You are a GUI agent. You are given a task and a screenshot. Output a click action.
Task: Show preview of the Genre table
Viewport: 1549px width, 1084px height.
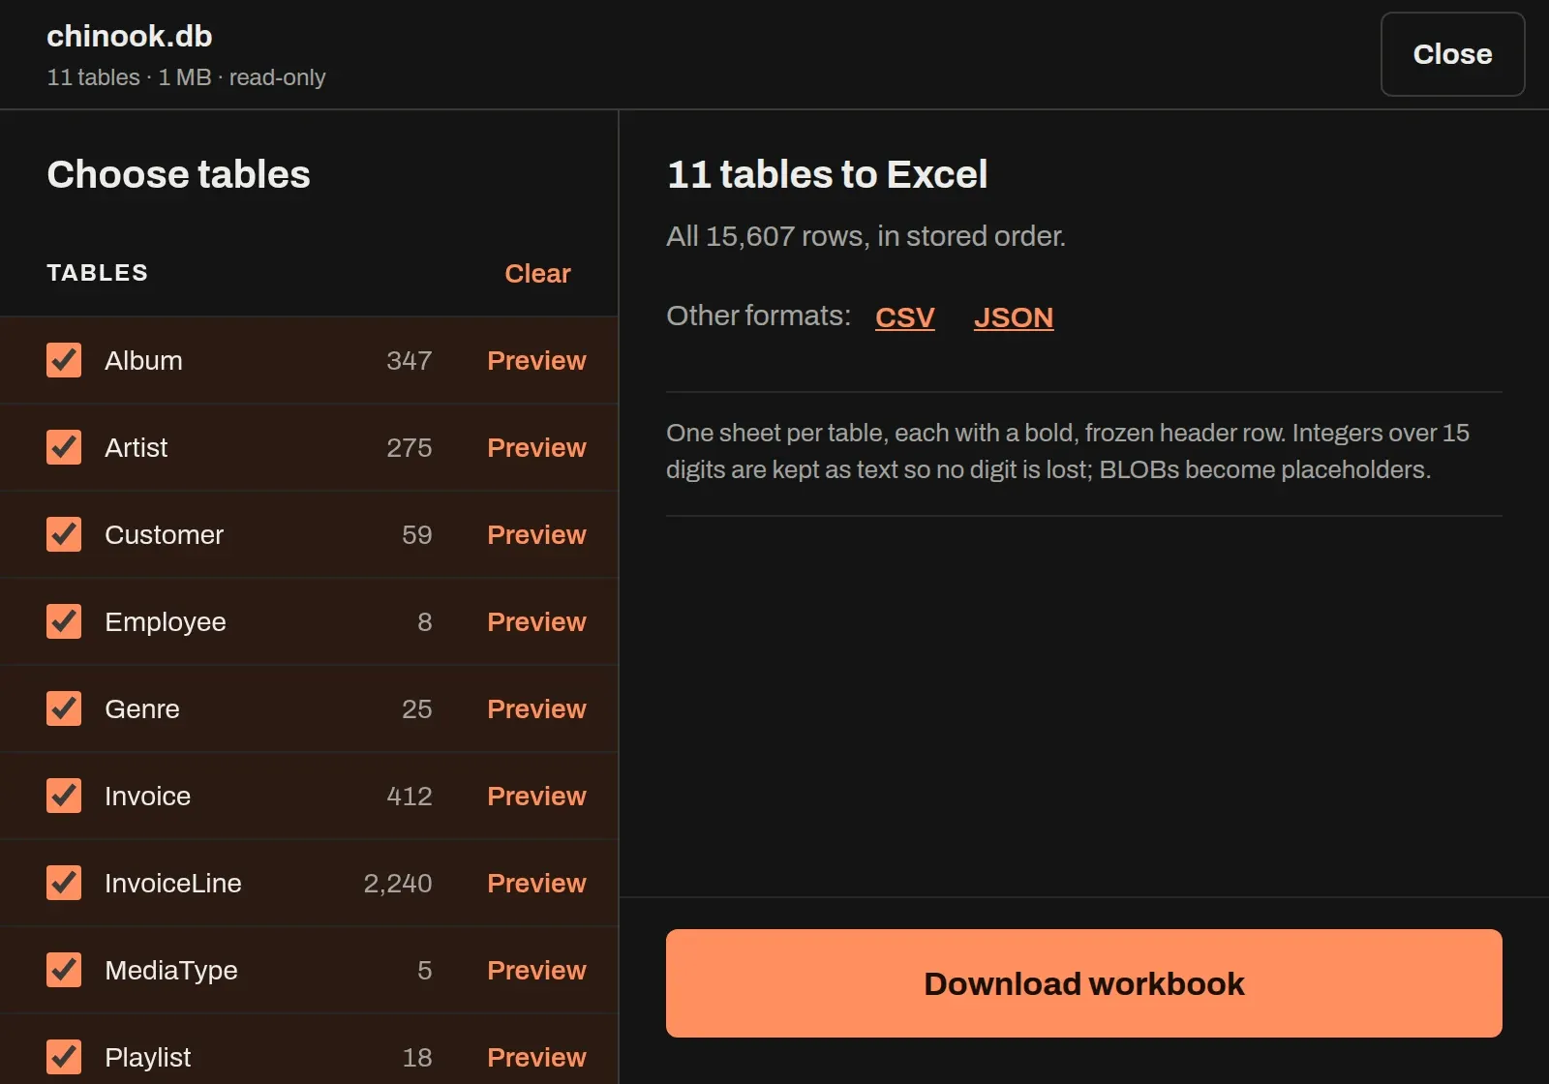click(x=536, y=708)
